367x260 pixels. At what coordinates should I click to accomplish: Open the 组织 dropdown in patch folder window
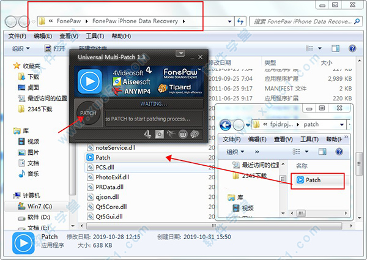[x=235, y=152]
